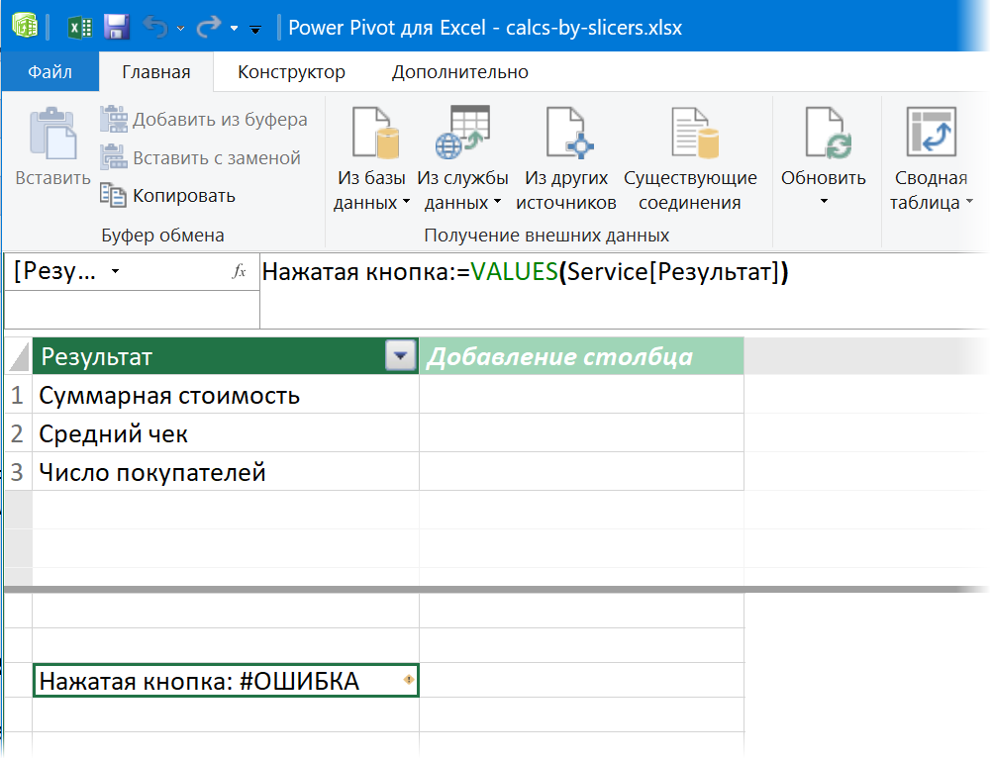Open the Результат column filter dropdown
Image resolution: width=991 pixels, height=759 pixels.
400,356
